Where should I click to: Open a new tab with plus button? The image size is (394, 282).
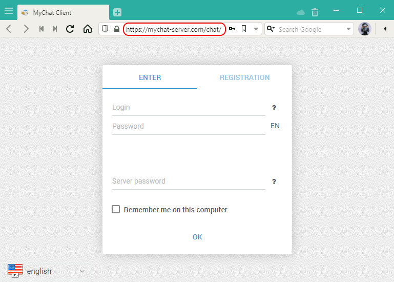[x=117, y=12]
